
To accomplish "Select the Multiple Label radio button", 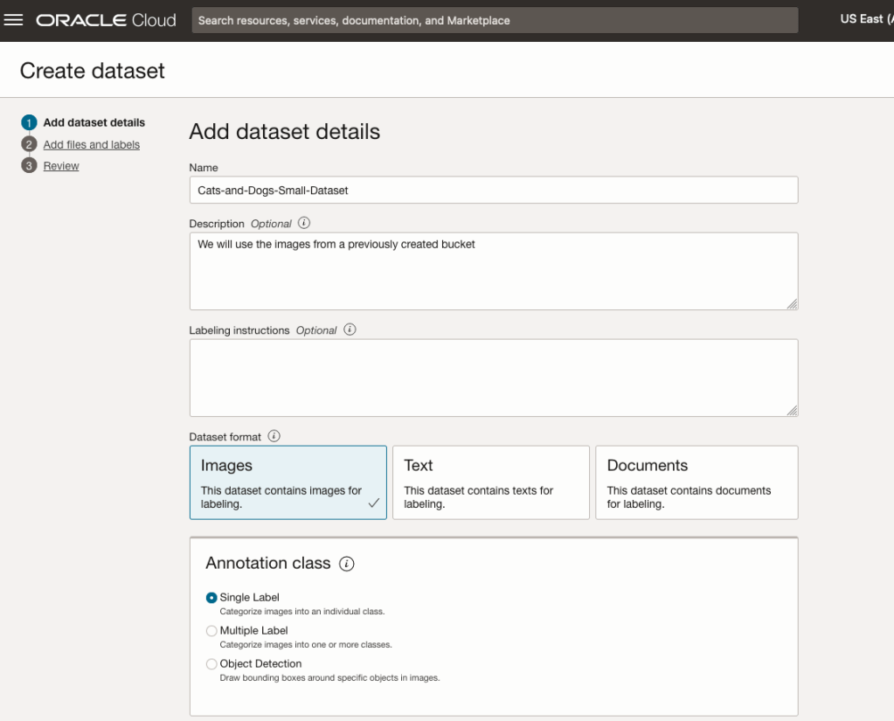I will coord(211,631).
